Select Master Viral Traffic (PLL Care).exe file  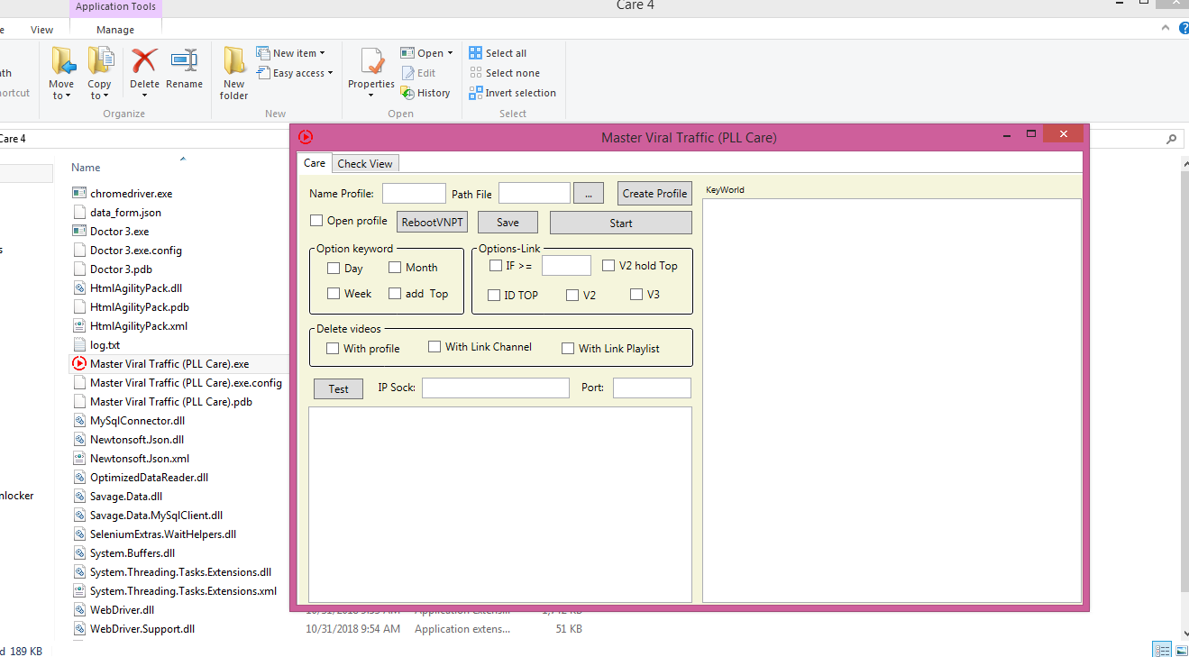click(169, 364)
